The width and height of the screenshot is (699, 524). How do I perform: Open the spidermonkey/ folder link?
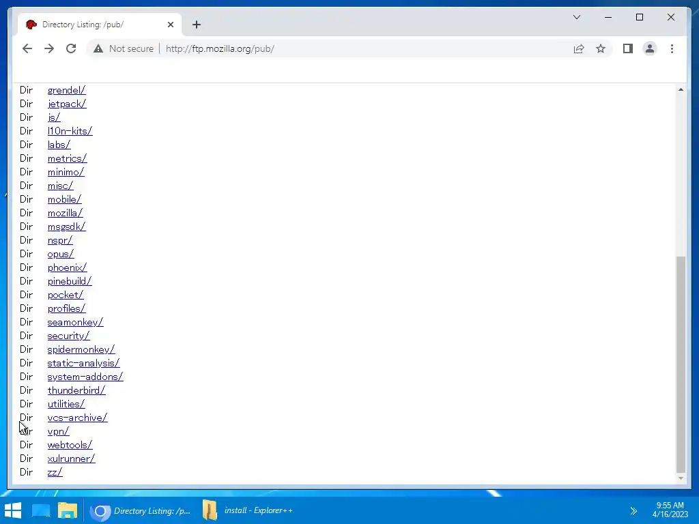[x=81, y=350]
